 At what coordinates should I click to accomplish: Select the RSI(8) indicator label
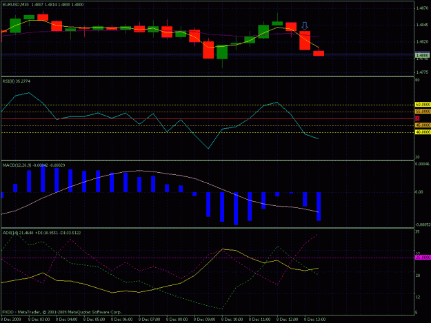click(x=17, y=81)
